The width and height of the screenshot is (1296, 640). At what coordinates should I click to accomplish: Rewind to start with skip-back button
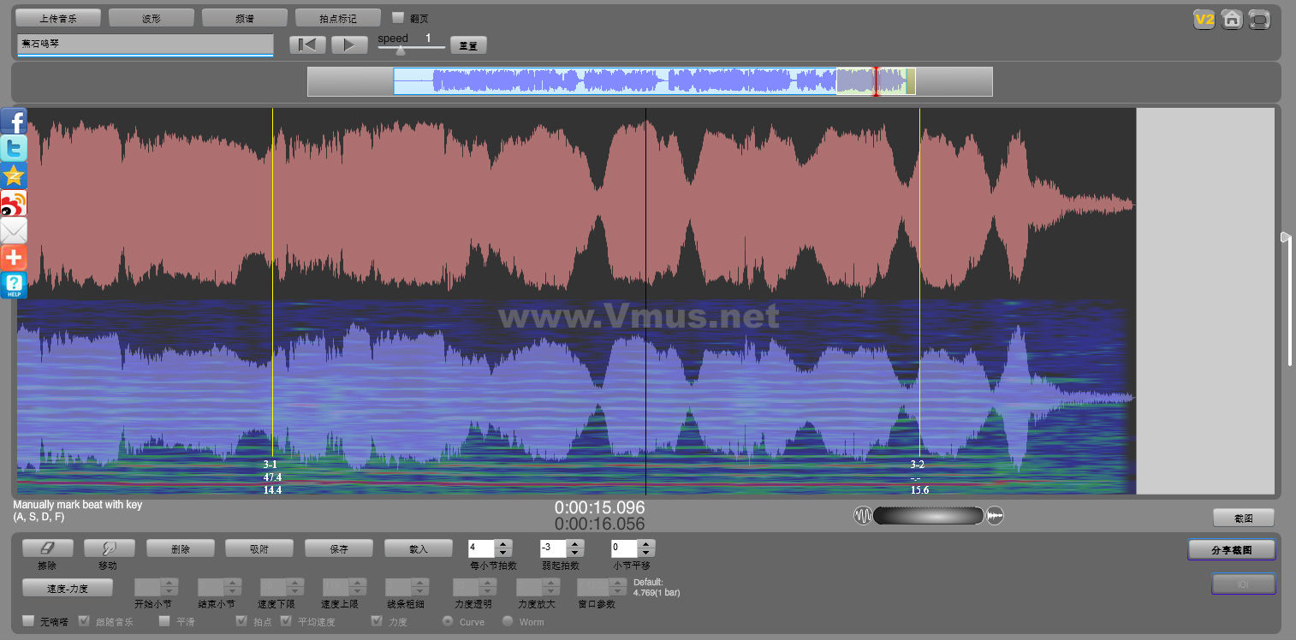pos(306,45)
